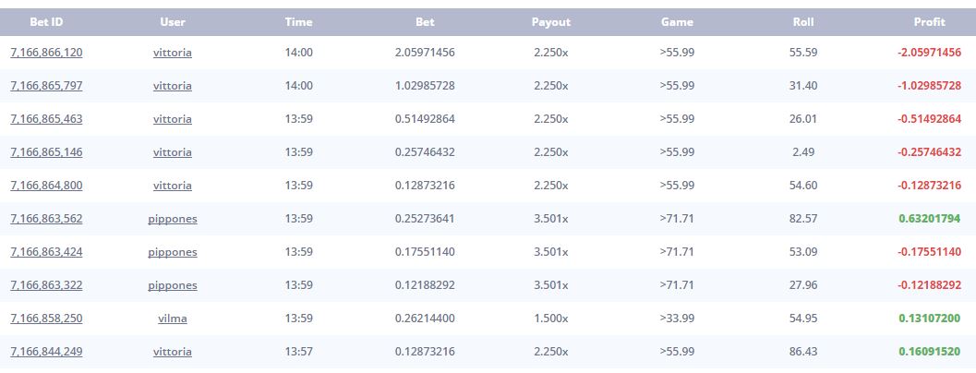Click the User column header
The height and width of the screenshot is (373, 976).
click(173, 22)
